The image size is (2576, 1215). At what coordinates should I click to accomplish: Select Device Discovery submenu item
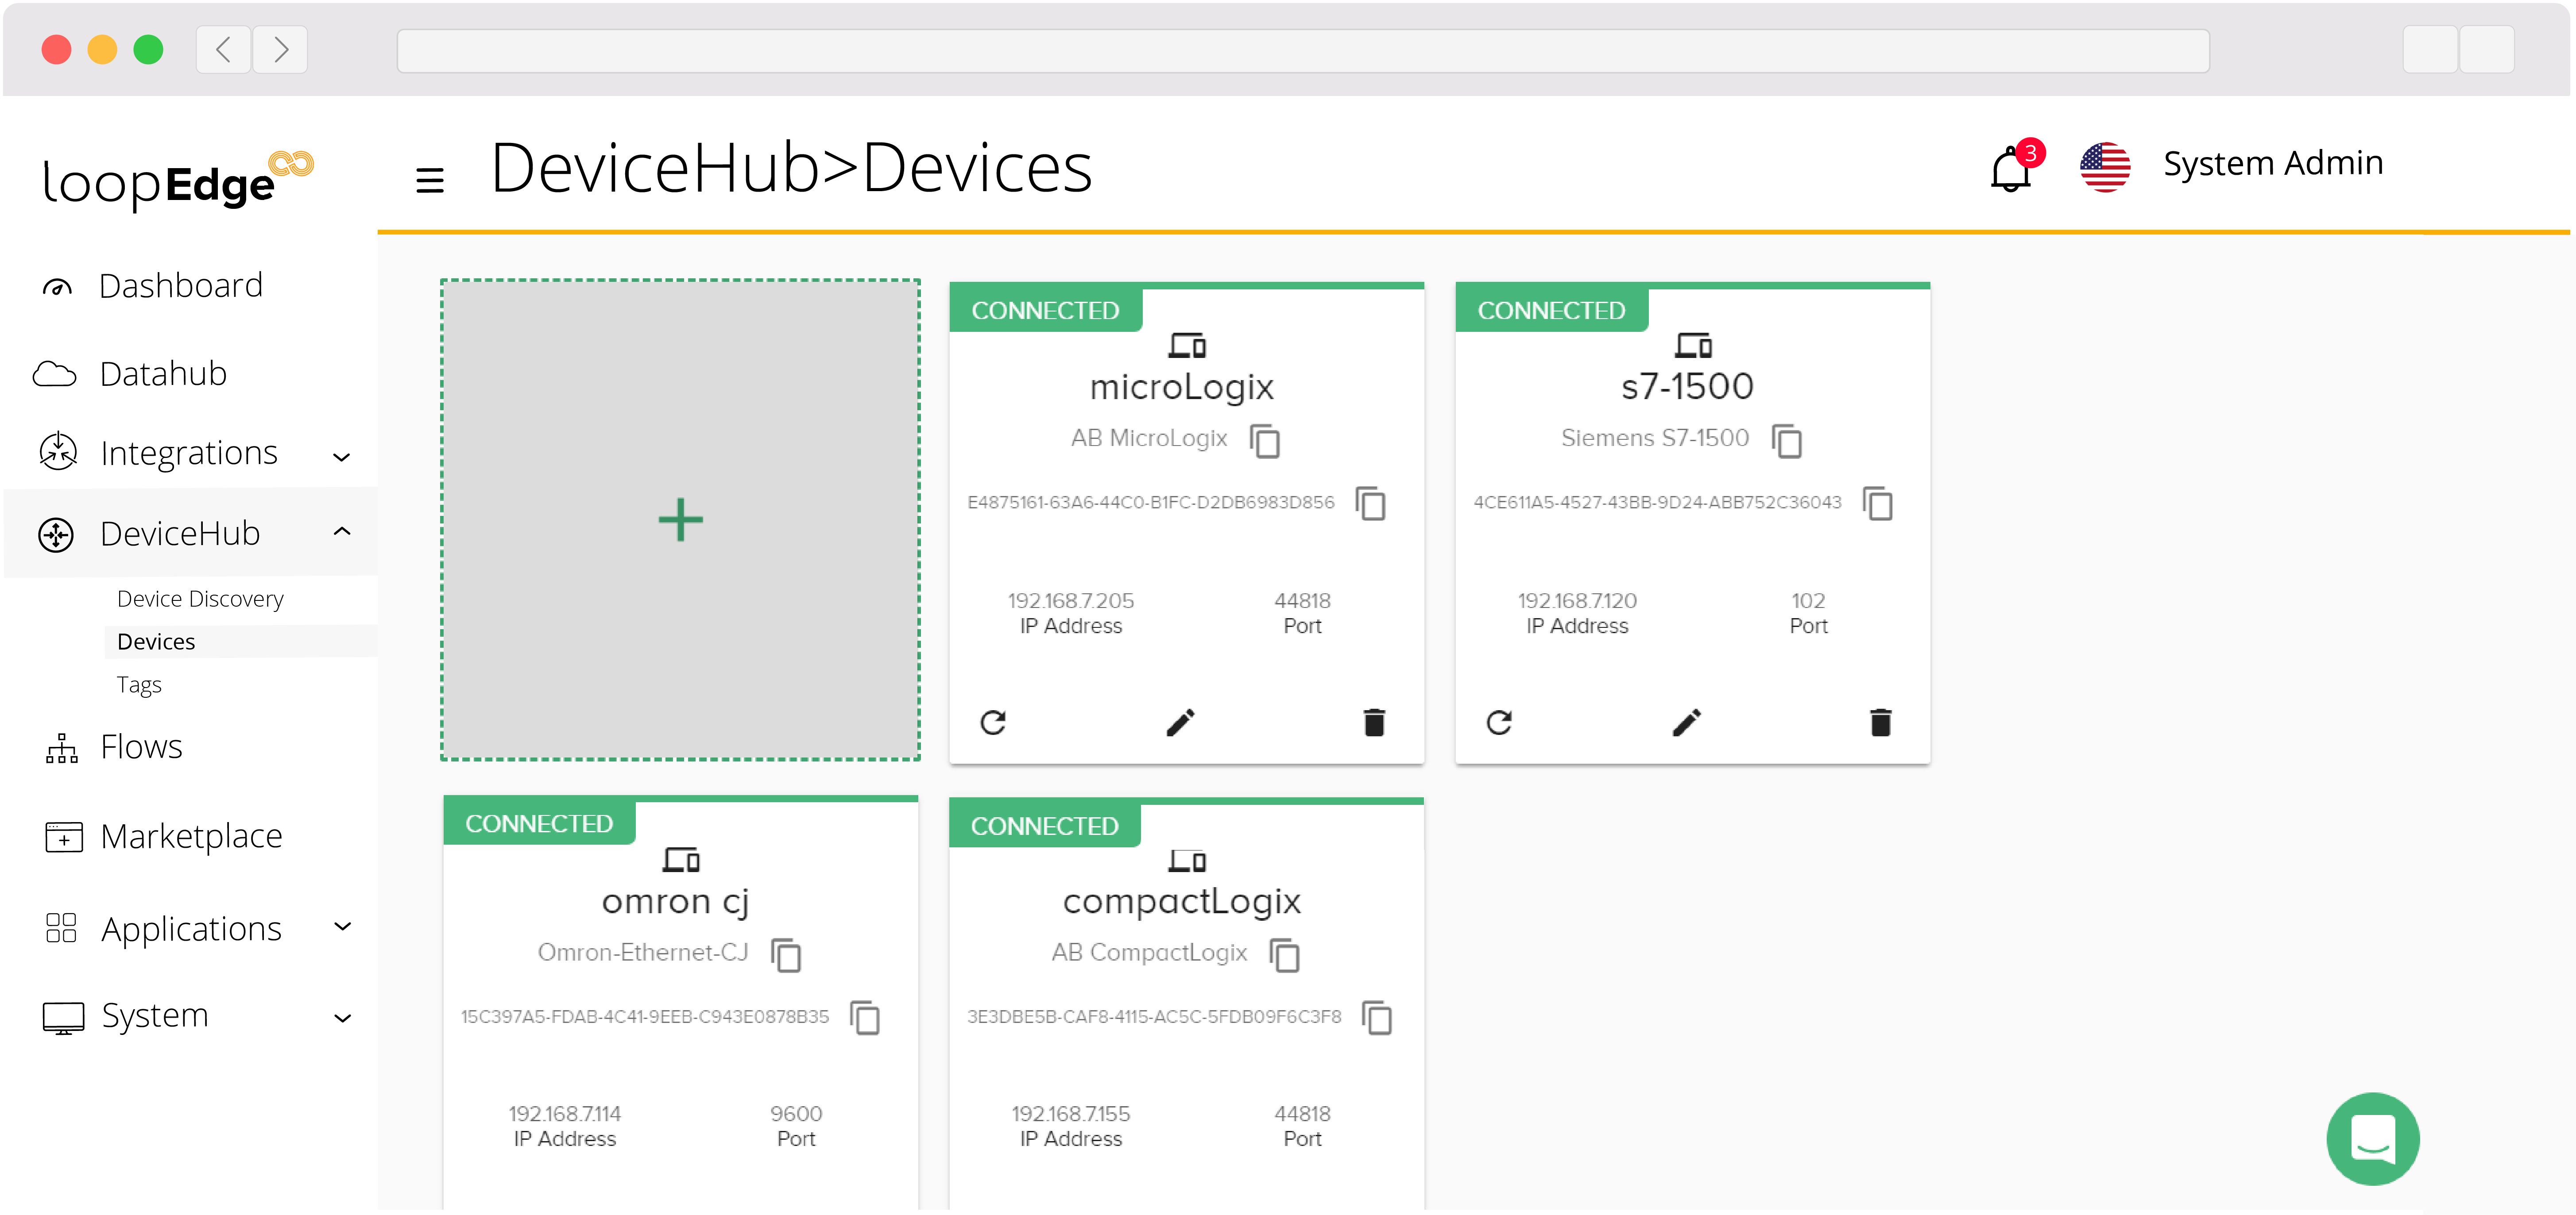point(200,599)
